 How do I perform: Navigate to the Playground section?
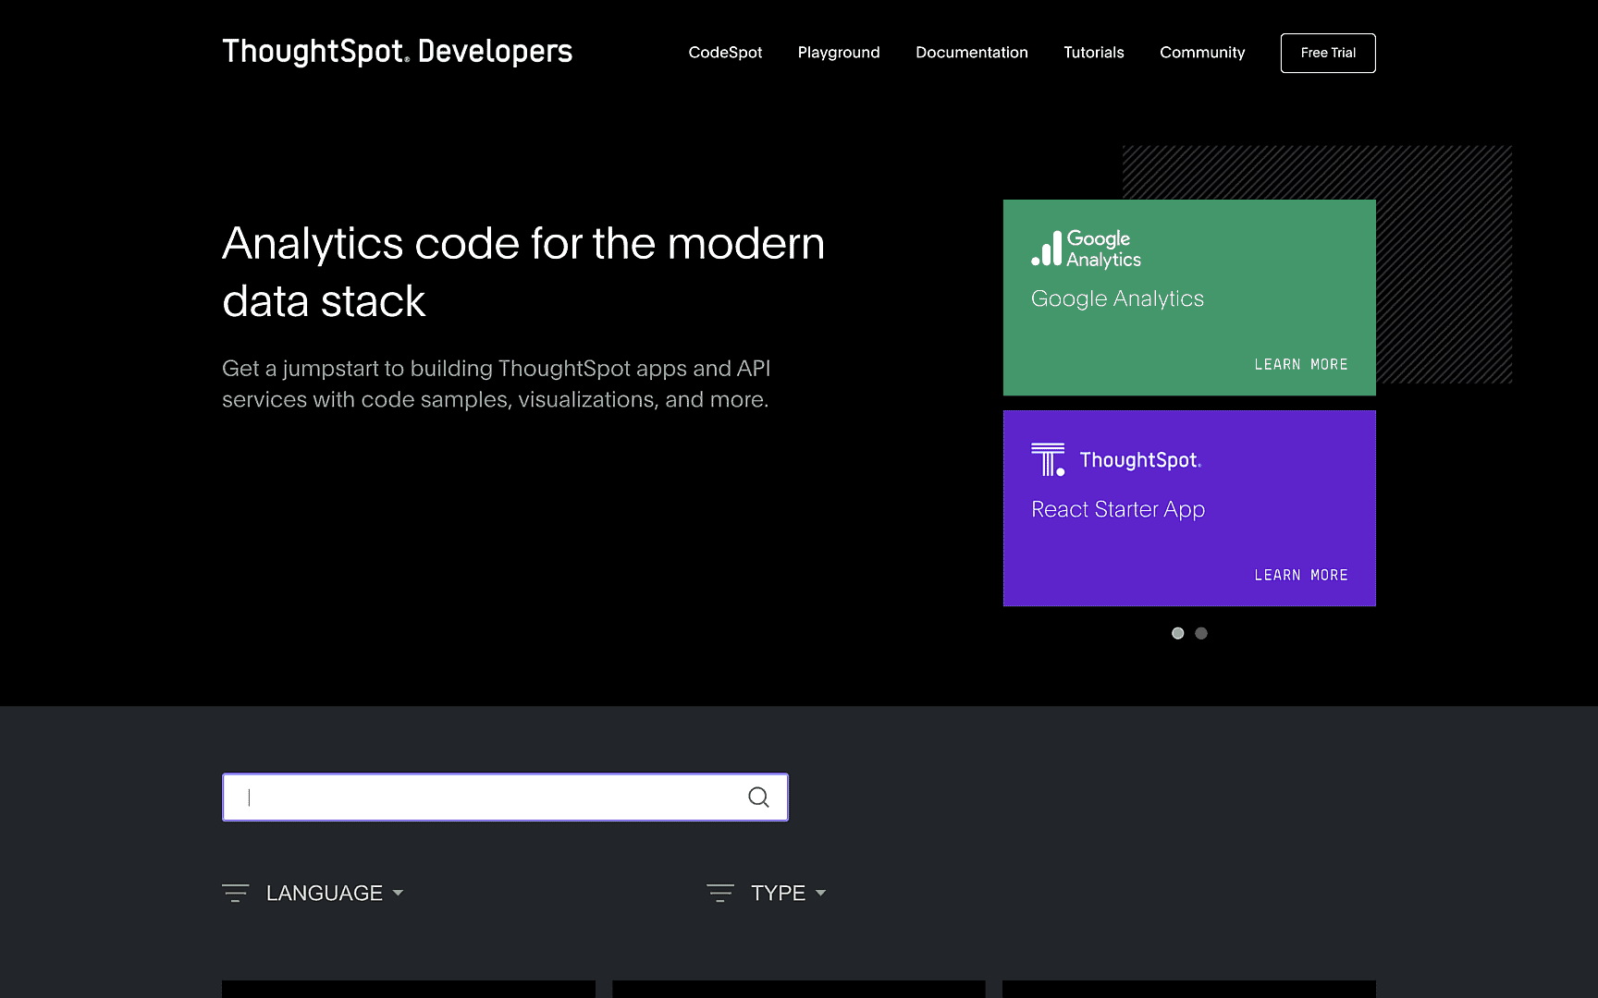pos(838,53)
